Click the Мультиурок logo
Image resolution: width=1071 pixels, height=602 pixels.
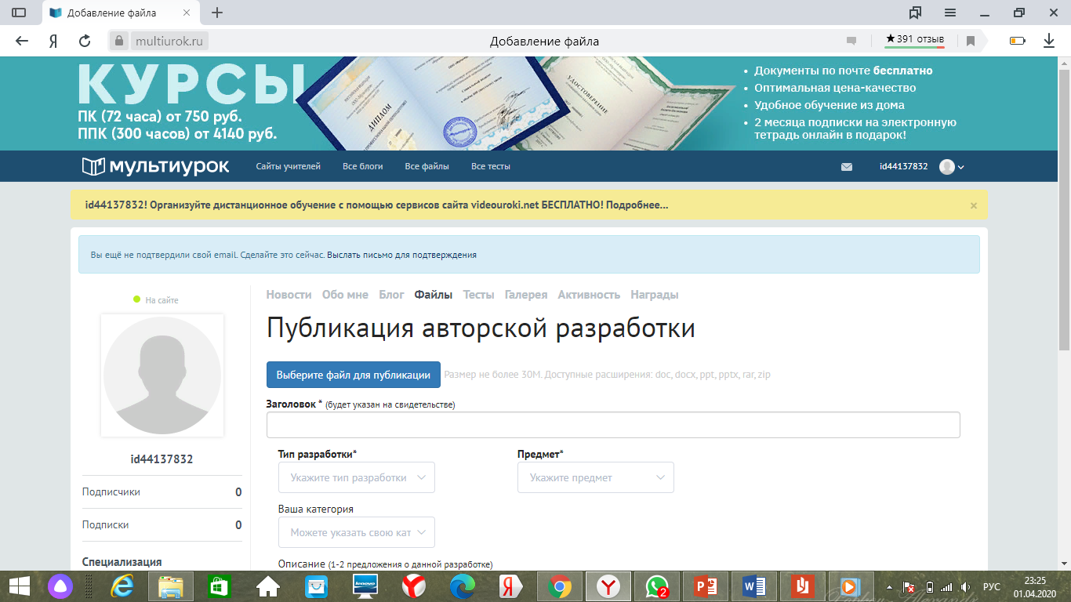[155, 166]
